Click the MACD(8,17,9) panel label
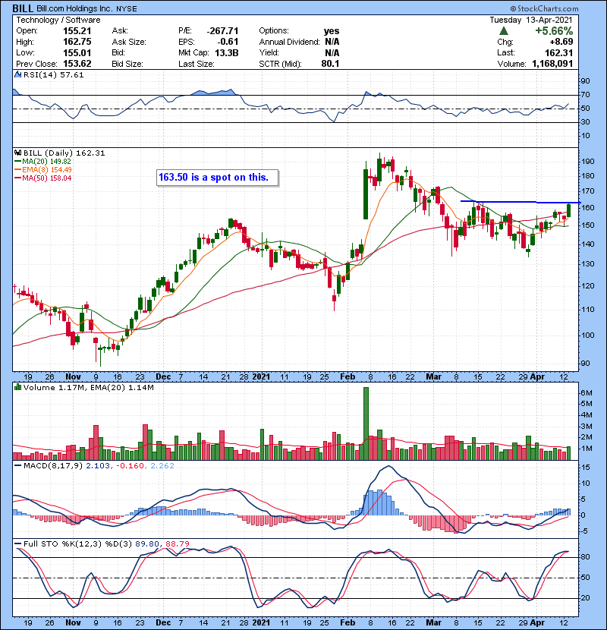This screenshot has width=607, height=630. (53, 466)
